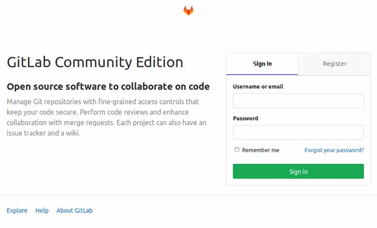The width and height of the screenshot is (377, 228).
Task: Open the Explore footer link
Action: (x=17, y=210)
